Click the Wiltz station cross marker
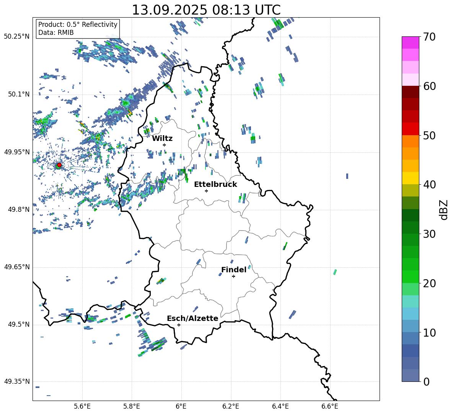453x414 pixels. [x=164, y=145]
